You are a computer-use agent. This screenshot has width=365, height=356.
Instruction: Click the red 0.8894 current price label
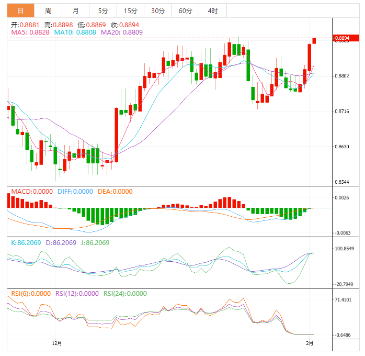[346, 38]
